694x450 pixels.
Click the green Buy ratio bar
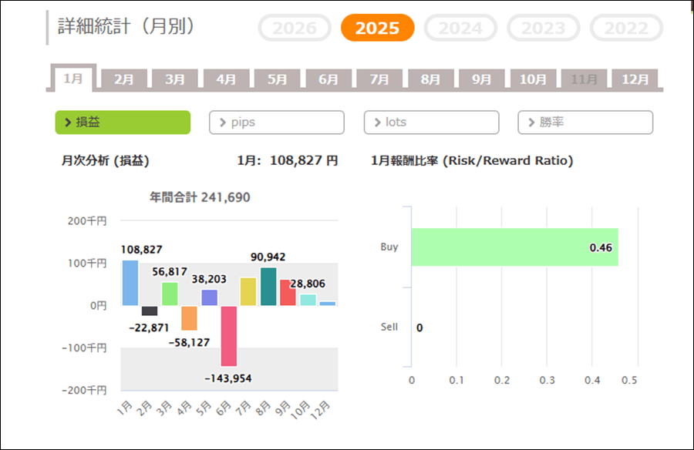[x=514, y=247]
